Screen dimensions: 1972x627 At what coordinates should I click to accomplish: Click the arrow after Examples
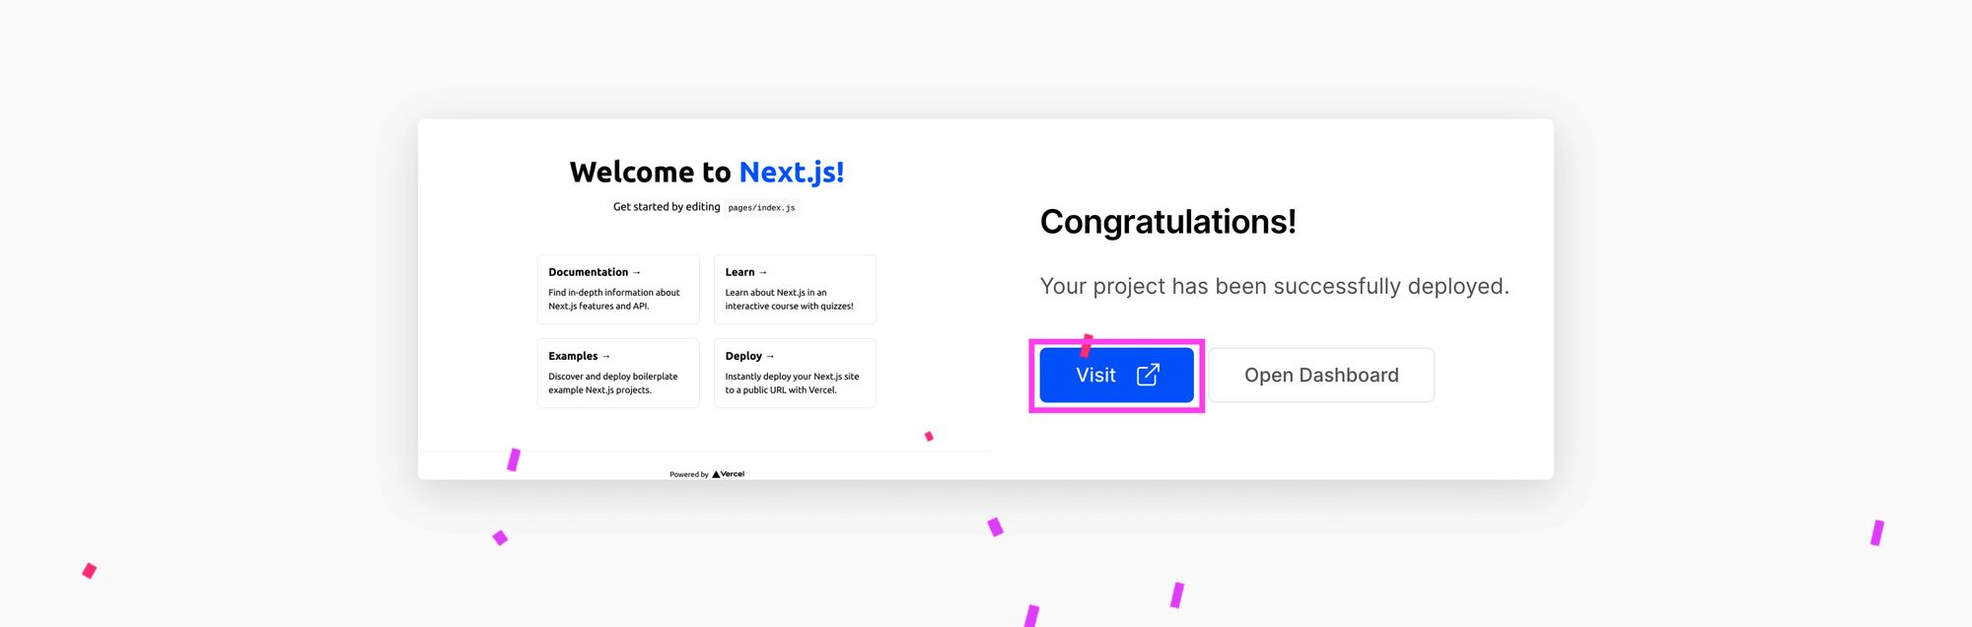pos(606,356)
